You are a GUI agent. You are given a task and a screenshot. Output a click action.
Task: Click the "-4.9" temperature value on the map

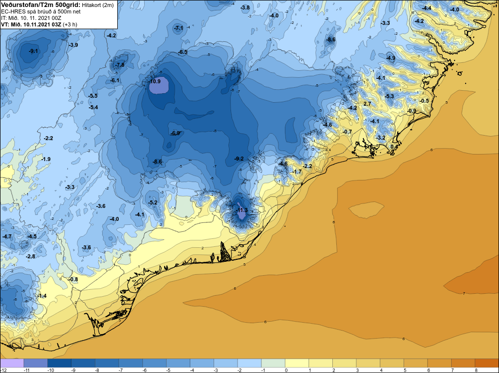coord(391,58)
